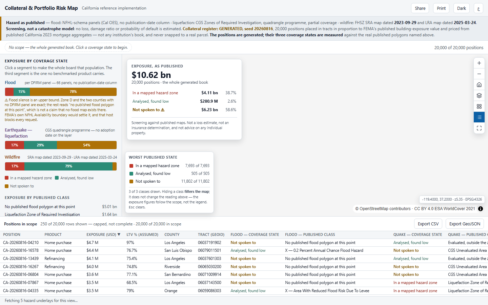Sort table by LTV % (Assumed) header
Image resolution: width=488 pixels, height=305 pixels.
point(142,235)
